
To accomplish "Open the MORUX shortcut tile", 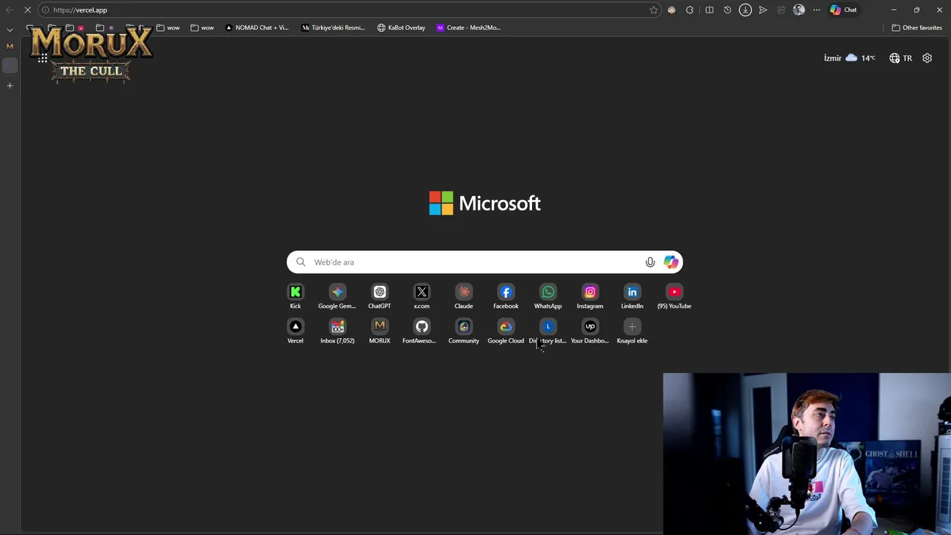I will pyautogui.click(x=380, y=331).
